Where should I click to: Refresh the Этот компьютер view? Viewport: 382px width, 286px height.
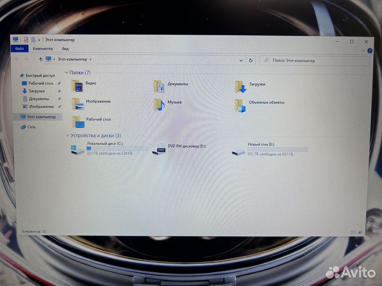(x=250, y=60)
